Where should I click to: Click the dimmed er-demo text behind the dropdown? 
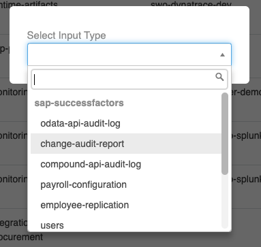[246, 92]
